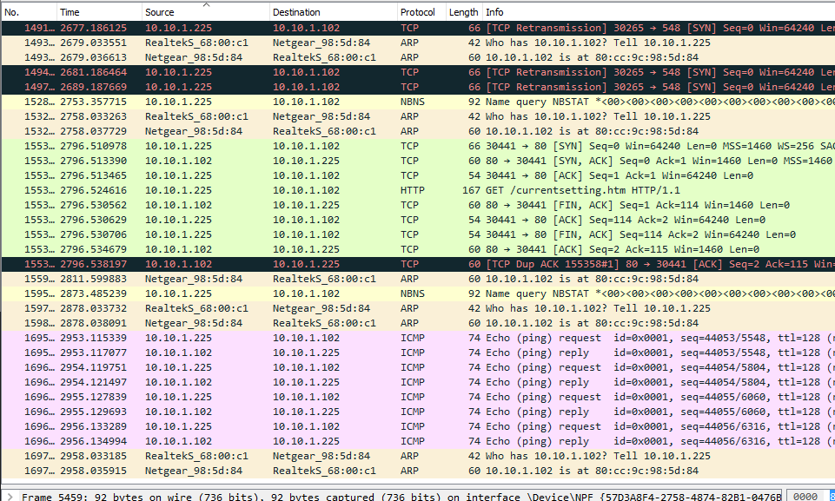835x501 pixels.
Task: Select ARP reply at time 2878.038091
Action: coord(418,323)
